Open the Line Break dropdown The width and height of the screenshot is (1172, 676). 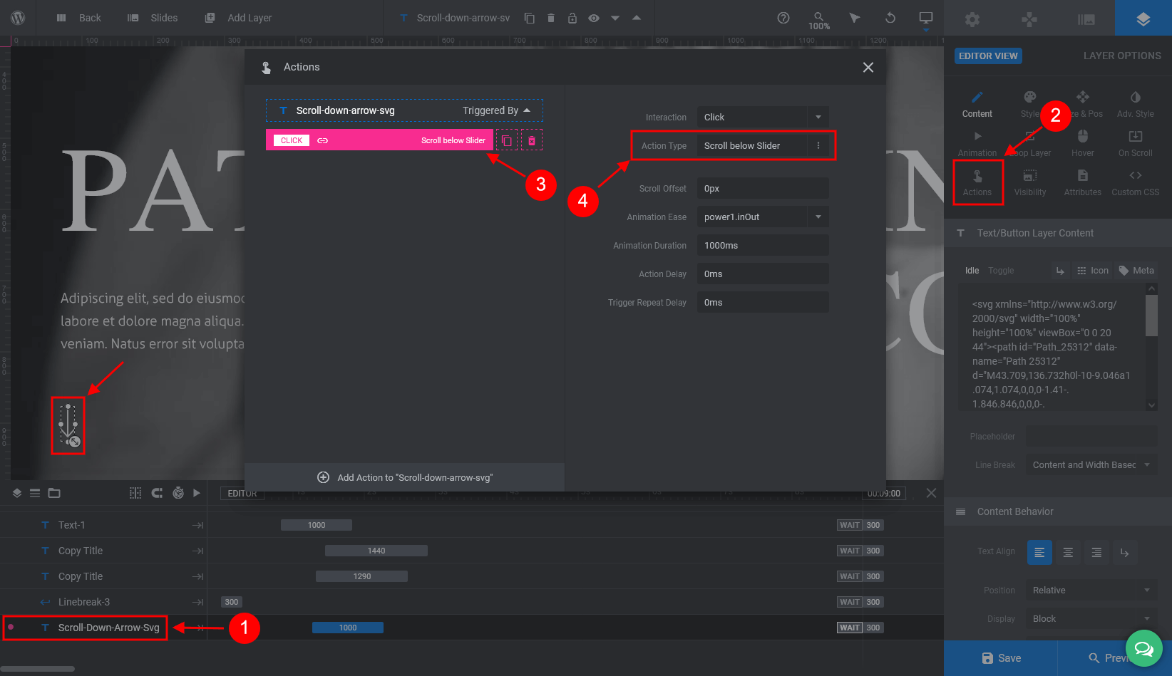[1091, 465]
